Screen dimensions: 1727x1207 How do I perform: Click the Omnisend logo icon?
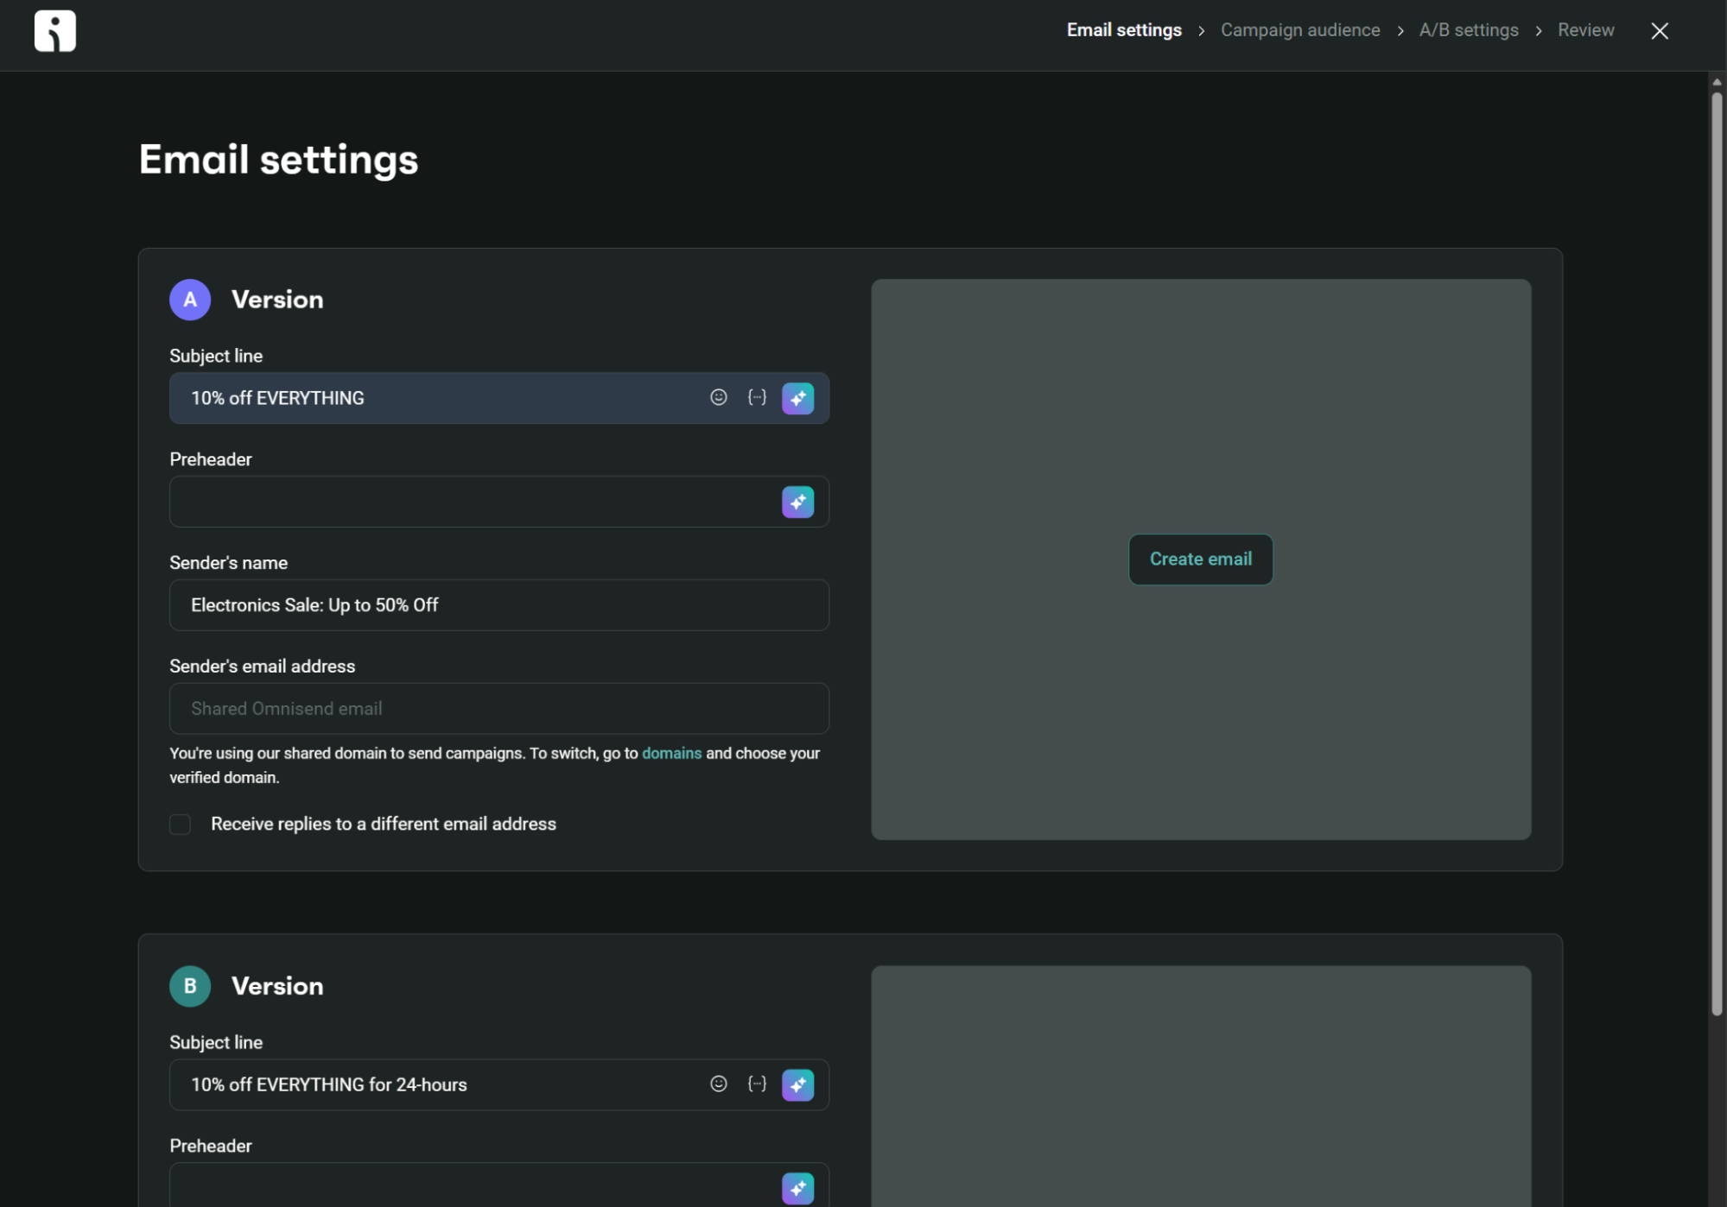coord(55,31)
